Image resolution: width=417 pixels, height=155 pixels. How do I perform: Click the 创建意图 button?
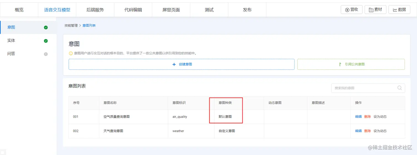click(x=181, y=64)
